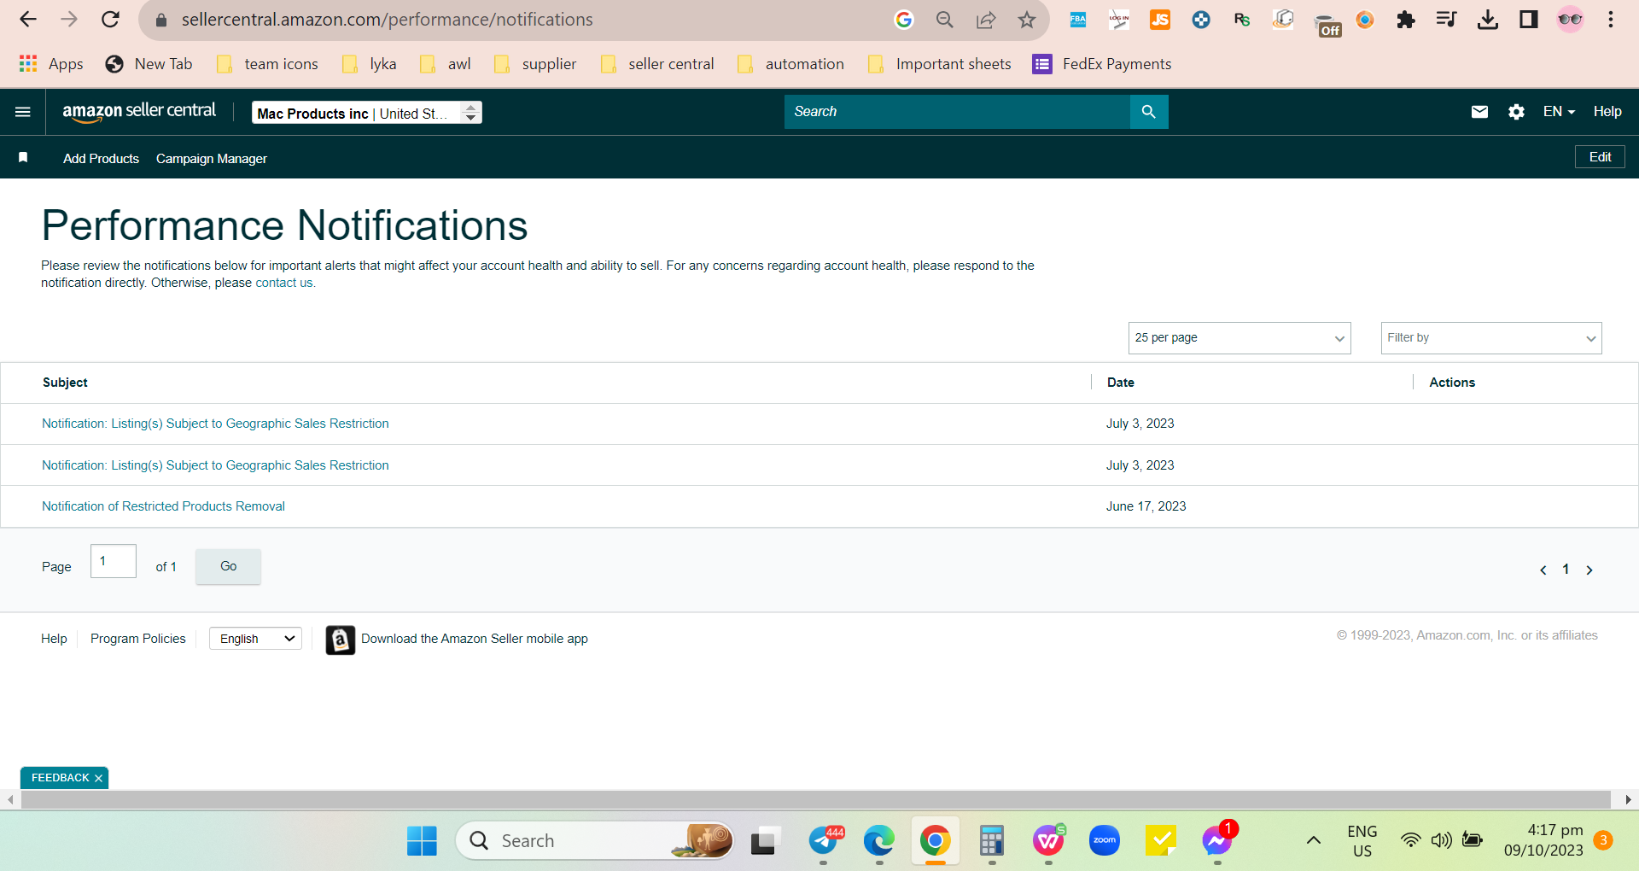Viewport: 1639px width, 871px height.
Task: Click the Seller Central search field
Action: (957, 112)
